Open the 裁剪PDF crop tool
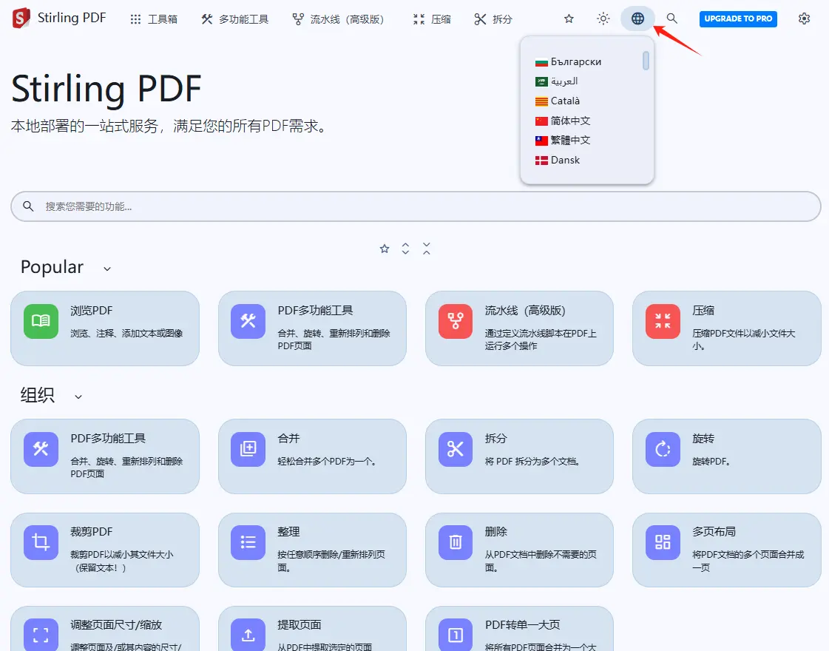This screenshot has height=651, width=829. point(104,549)
